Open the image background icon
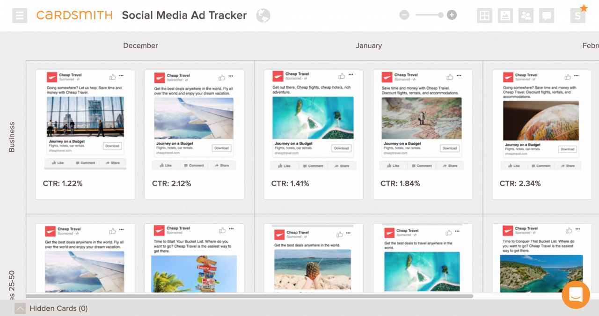Screen dimensions: 599x316 pos(505,15)
